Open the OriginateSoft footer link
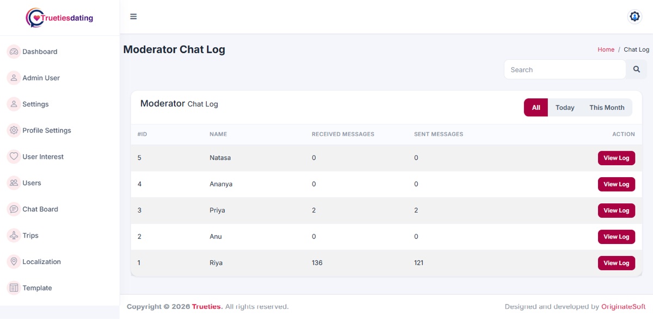The image size is (653, 319). pos(624,307)
